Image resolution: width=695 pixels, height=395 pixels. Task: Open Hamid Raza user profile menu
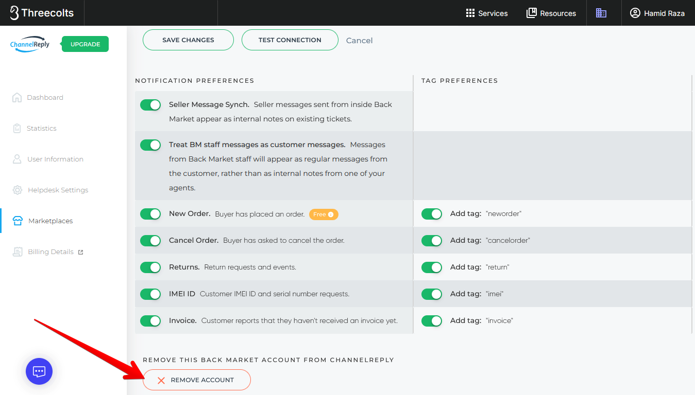(657, 13)
